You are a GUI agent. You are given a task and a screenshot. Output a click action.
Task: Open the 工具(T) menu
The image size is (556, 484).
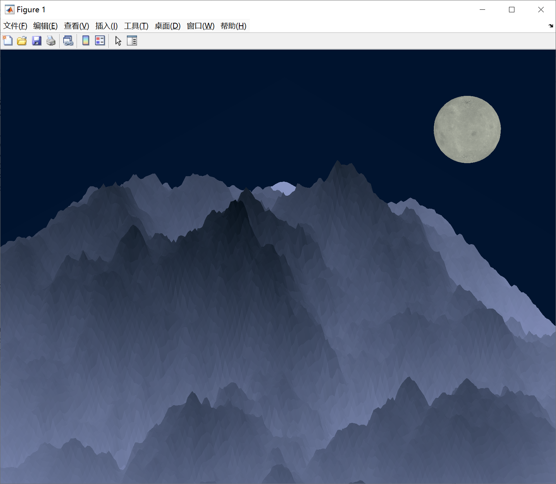pos(136,26)
